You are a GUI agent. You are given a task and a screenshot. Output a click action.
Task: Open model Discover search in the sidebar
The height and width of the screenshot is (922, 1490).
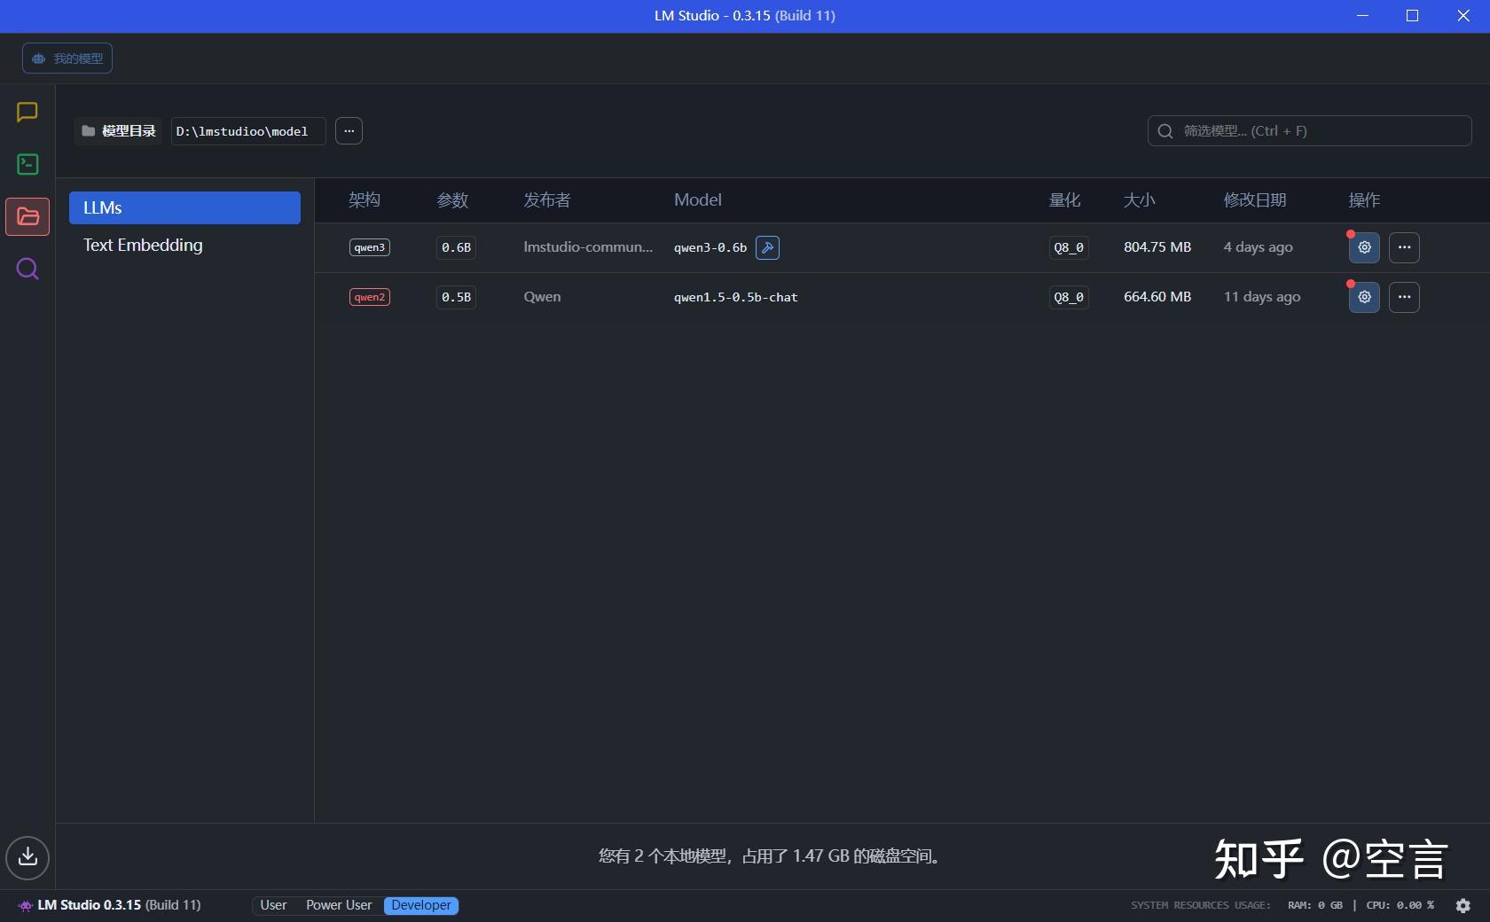27,270
